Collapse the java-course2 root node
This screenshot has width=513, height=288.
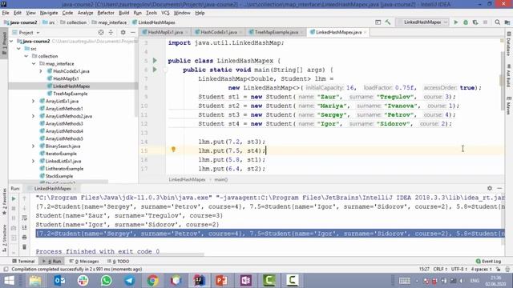12,41
